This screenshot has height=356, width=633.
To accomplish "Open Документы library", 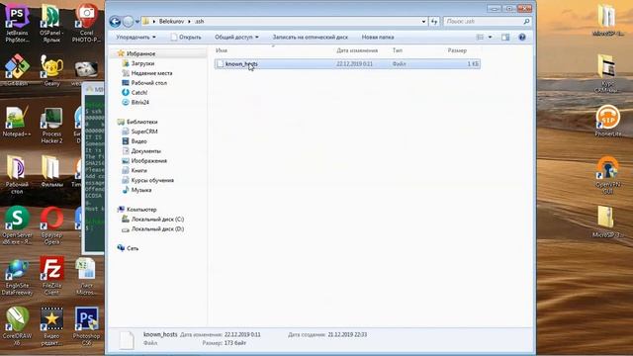I will pyautogui.click(x=145, y=151).
